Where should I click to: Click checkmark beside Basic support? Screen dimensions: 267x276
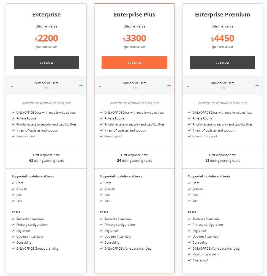(13, 136)
